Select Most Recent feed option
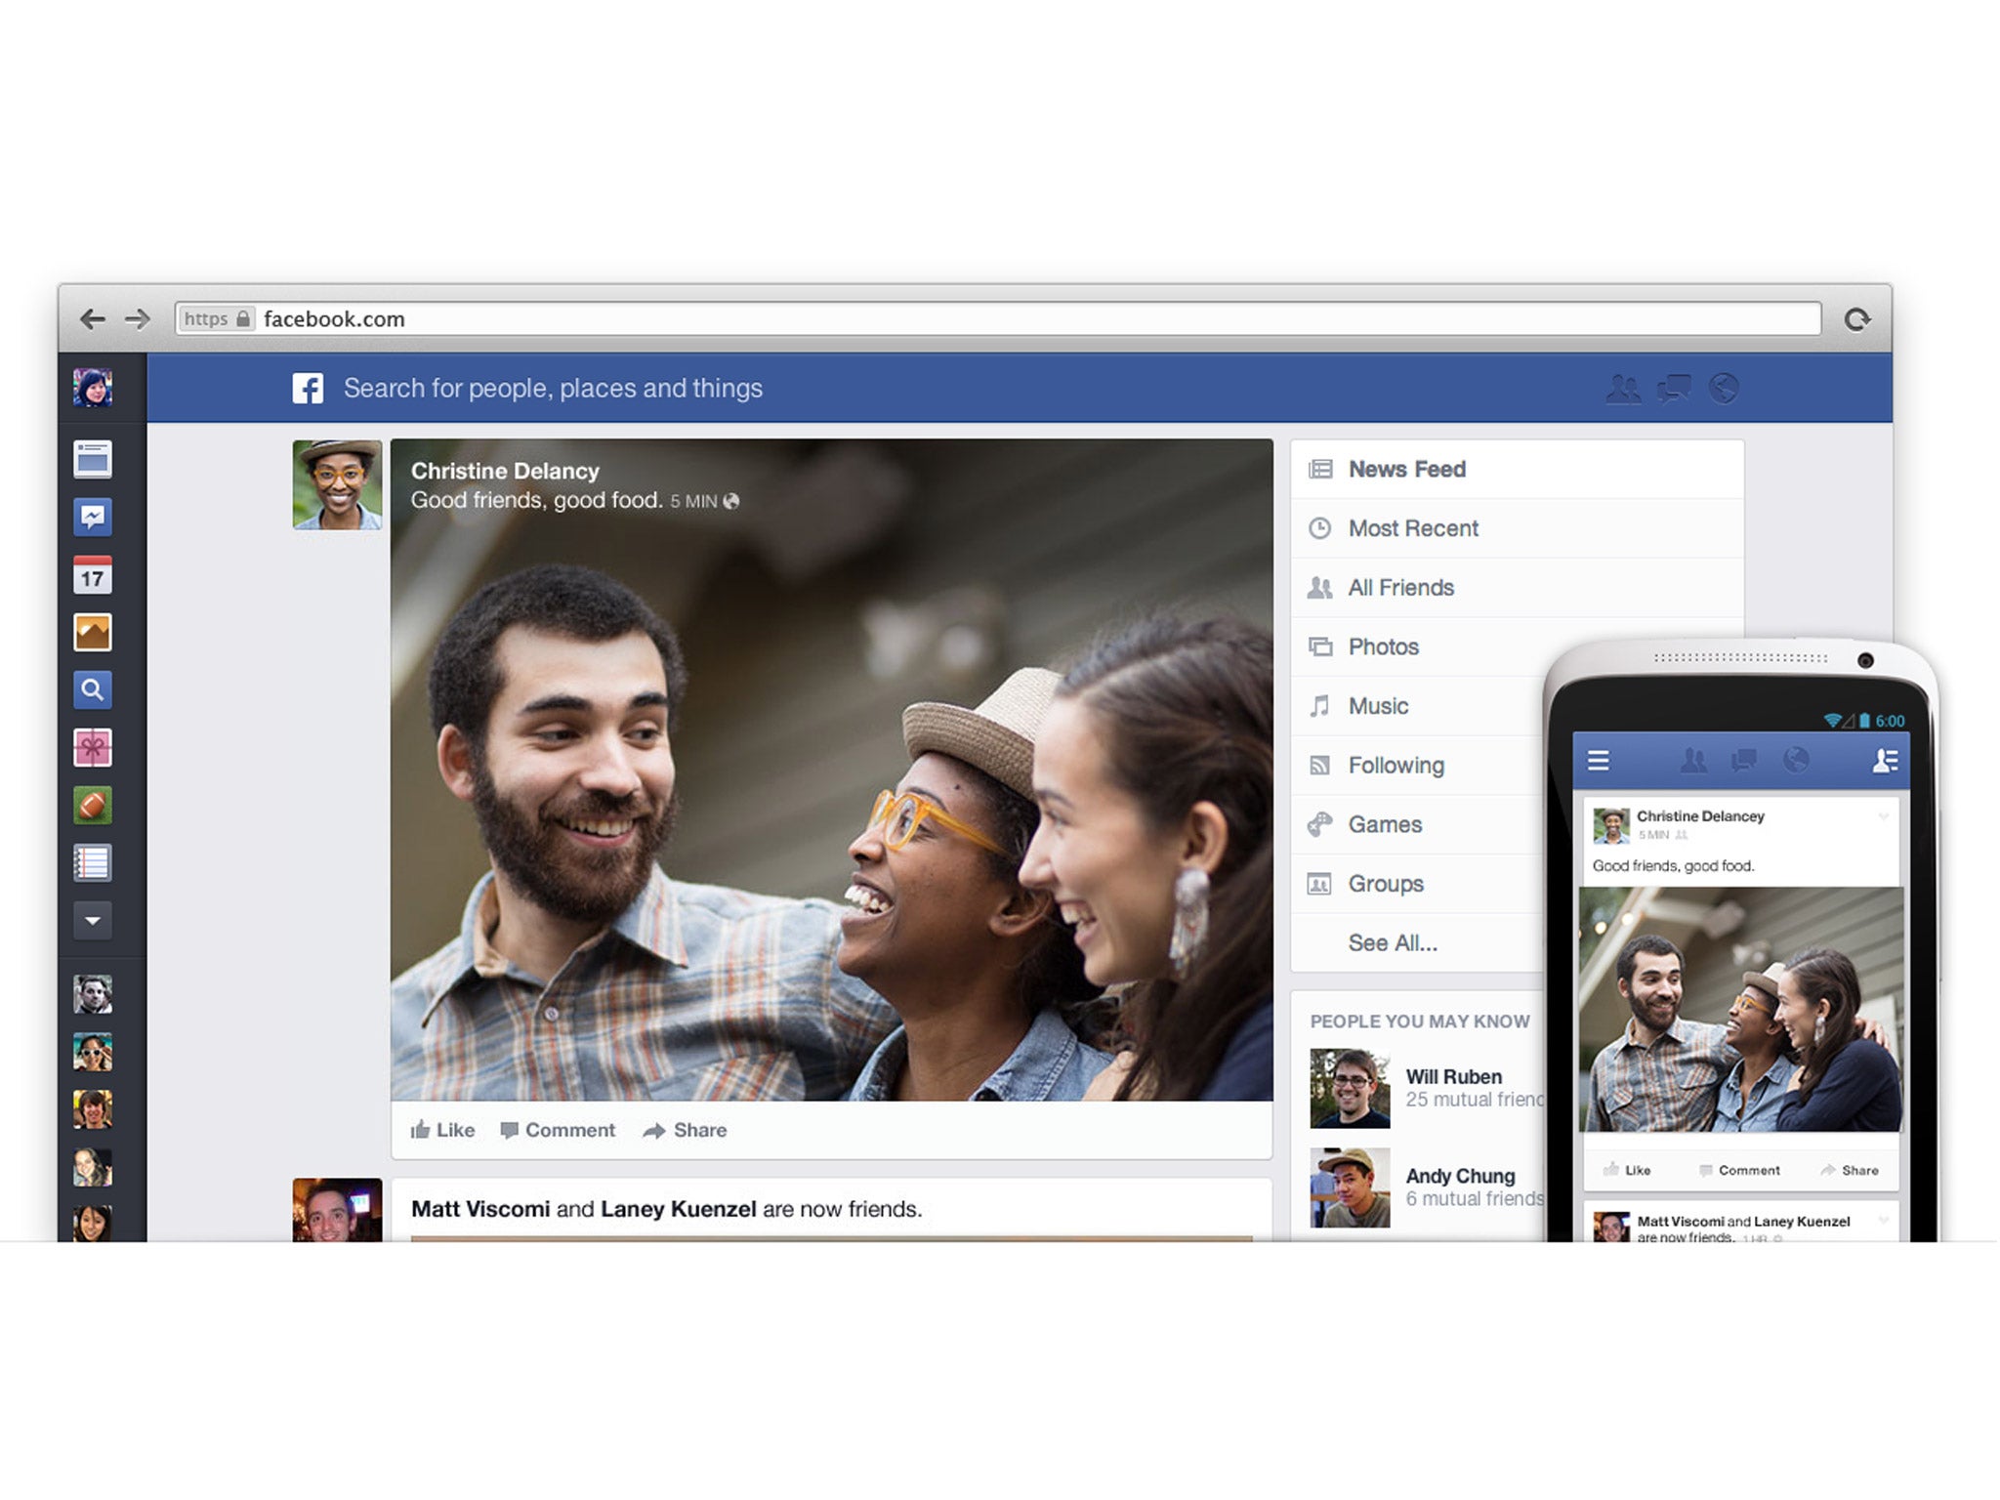 click(1412, 528)
